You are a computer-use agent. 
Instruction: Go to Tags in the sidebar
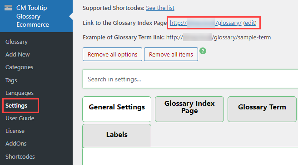[11, 80]
